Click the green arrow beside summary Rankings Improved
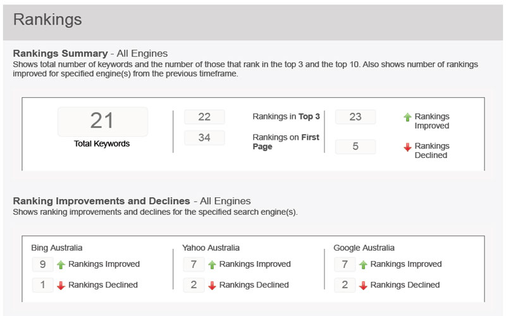506x316 pixels. (407, 117)
